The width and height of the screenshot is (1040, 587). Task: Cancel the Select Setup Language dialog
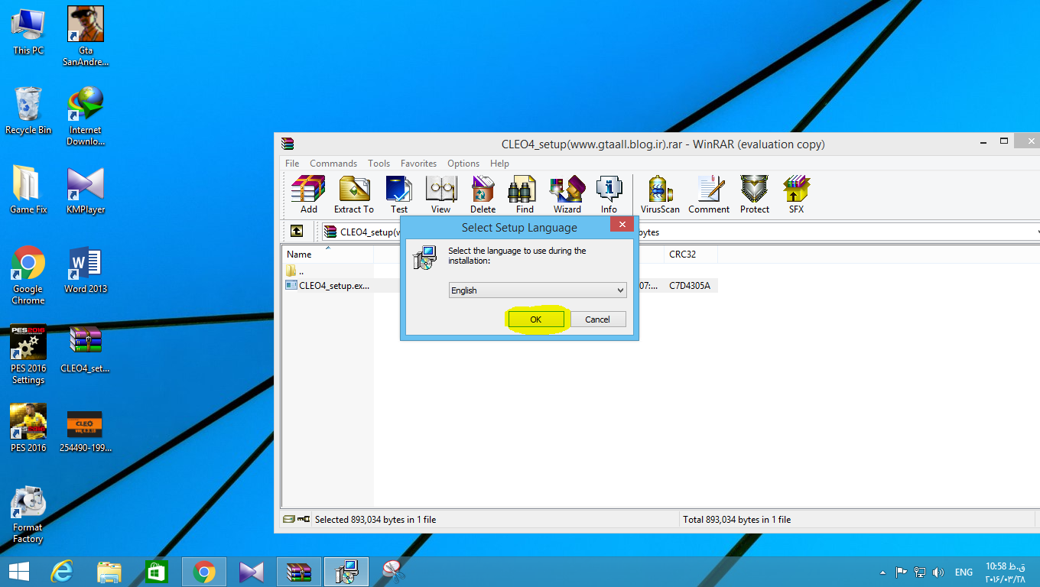[597, 319]
